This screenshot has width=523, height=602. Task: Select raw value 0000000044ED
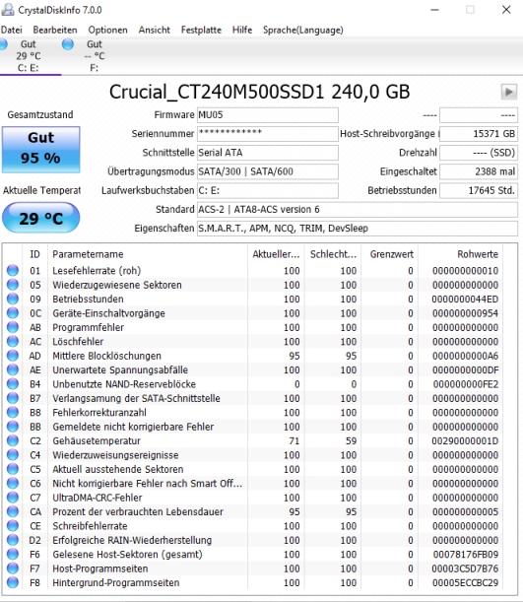[x=465, y=299]
